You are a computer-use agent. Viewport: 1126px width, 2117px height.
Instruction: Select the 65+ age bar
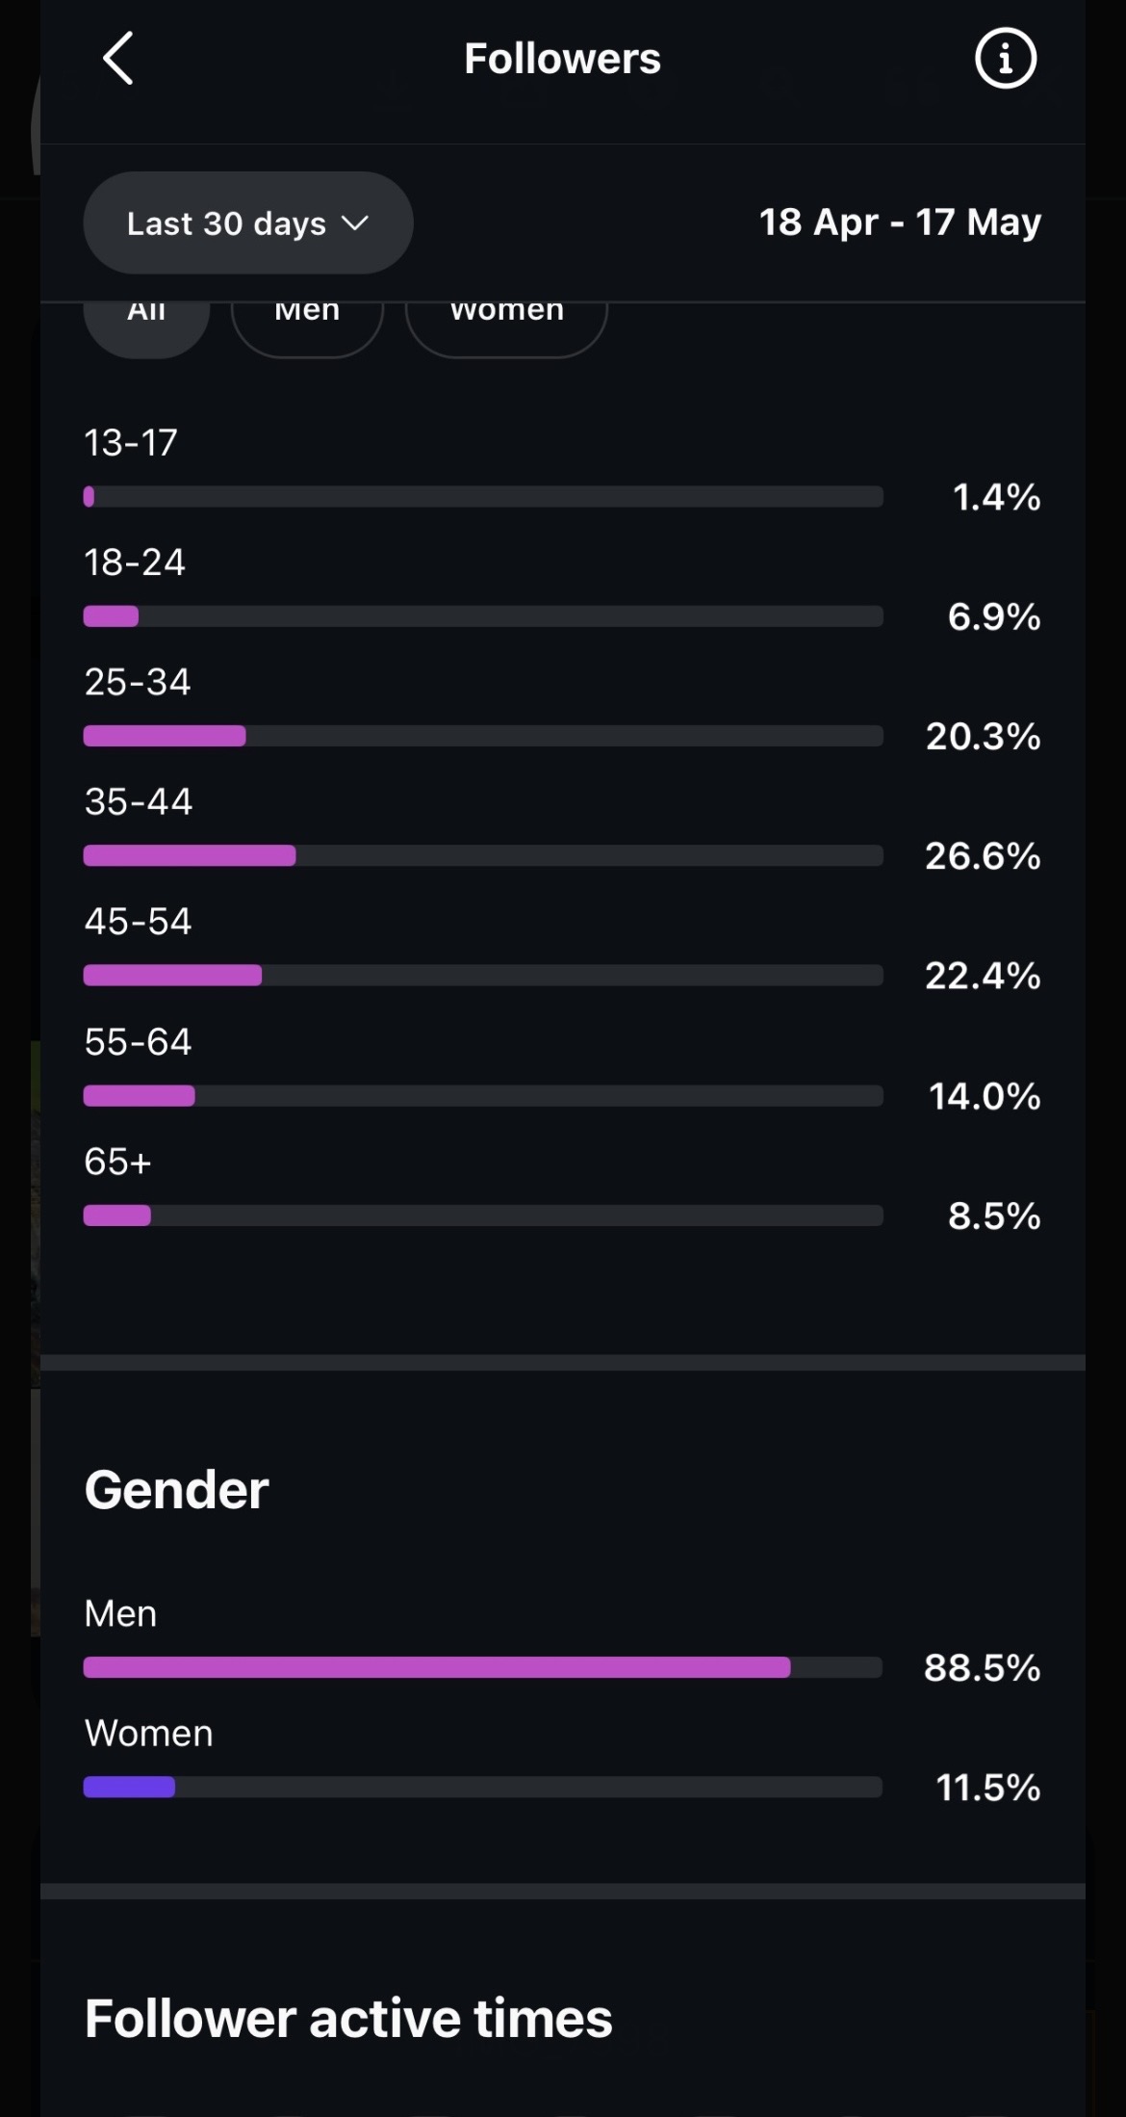point(483,1215)
